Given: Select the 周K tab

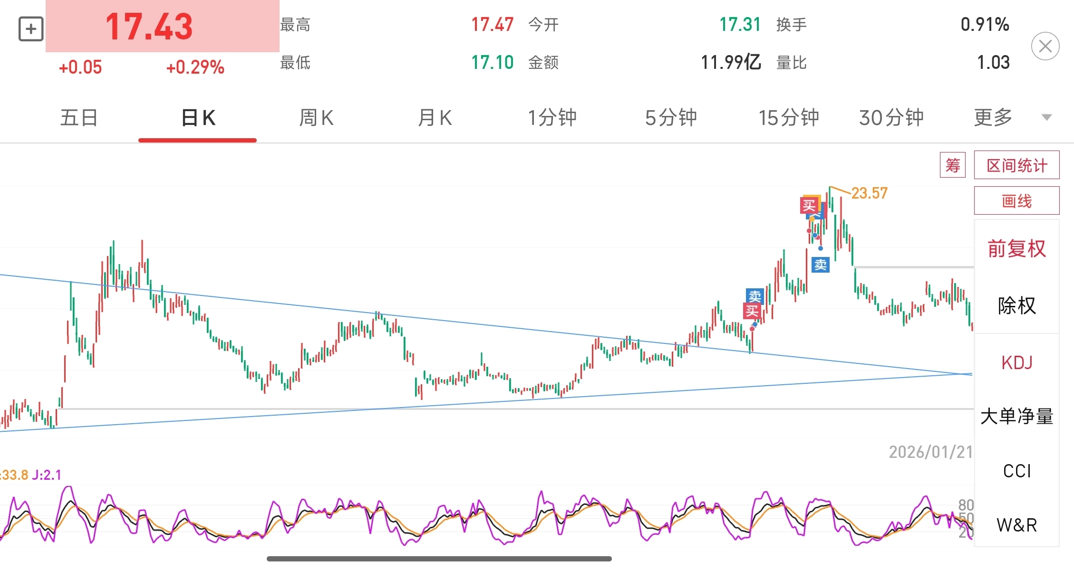Looking at the screenshot, I should click(316, 117).
